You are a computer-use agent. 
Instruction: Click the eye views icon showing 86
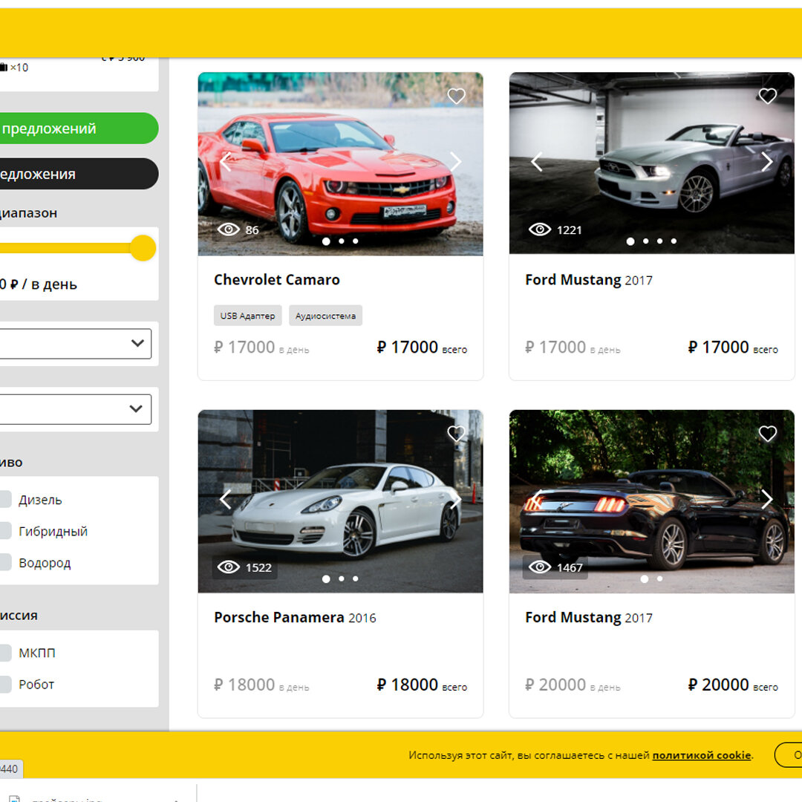229,229
